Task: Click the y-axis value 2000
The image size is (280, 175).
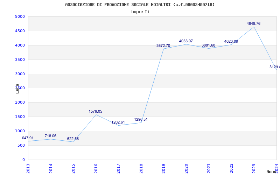Action: pyautogui.click(x=20, y=103)
